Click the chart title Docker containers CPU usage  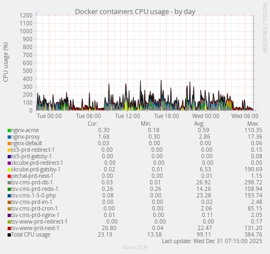tap(135, 11)
